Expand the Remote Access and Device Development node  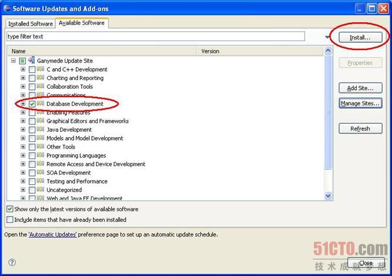(23, 164)
